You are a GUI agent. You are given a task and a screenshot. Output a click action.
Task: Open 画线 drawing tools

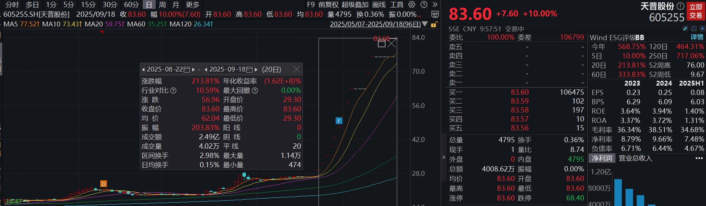[x=379, y=4]
